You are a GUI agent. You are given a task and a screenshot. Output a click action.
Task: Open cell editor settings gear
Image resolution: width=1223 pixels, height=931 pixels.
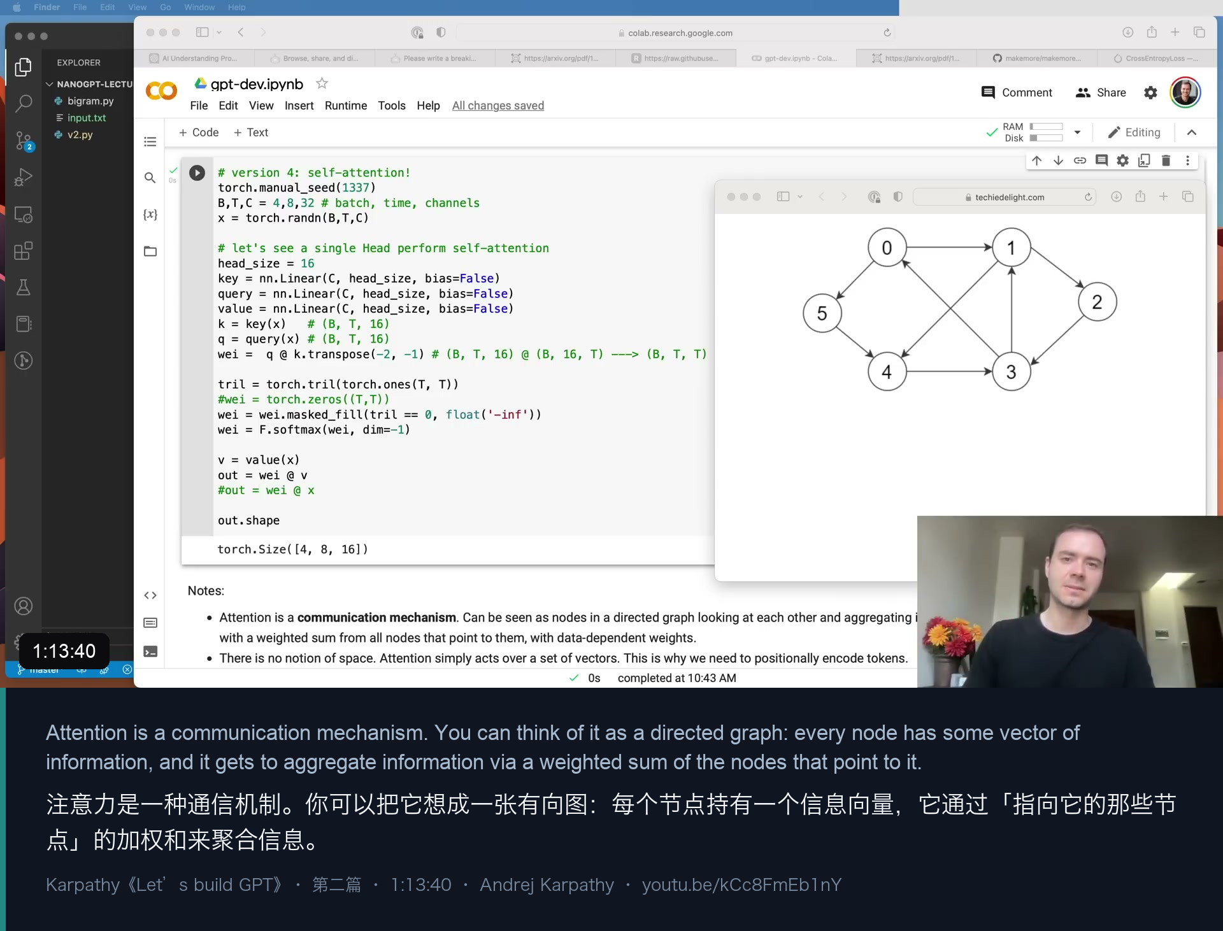pyautogui.click(x=1123, y=160)
